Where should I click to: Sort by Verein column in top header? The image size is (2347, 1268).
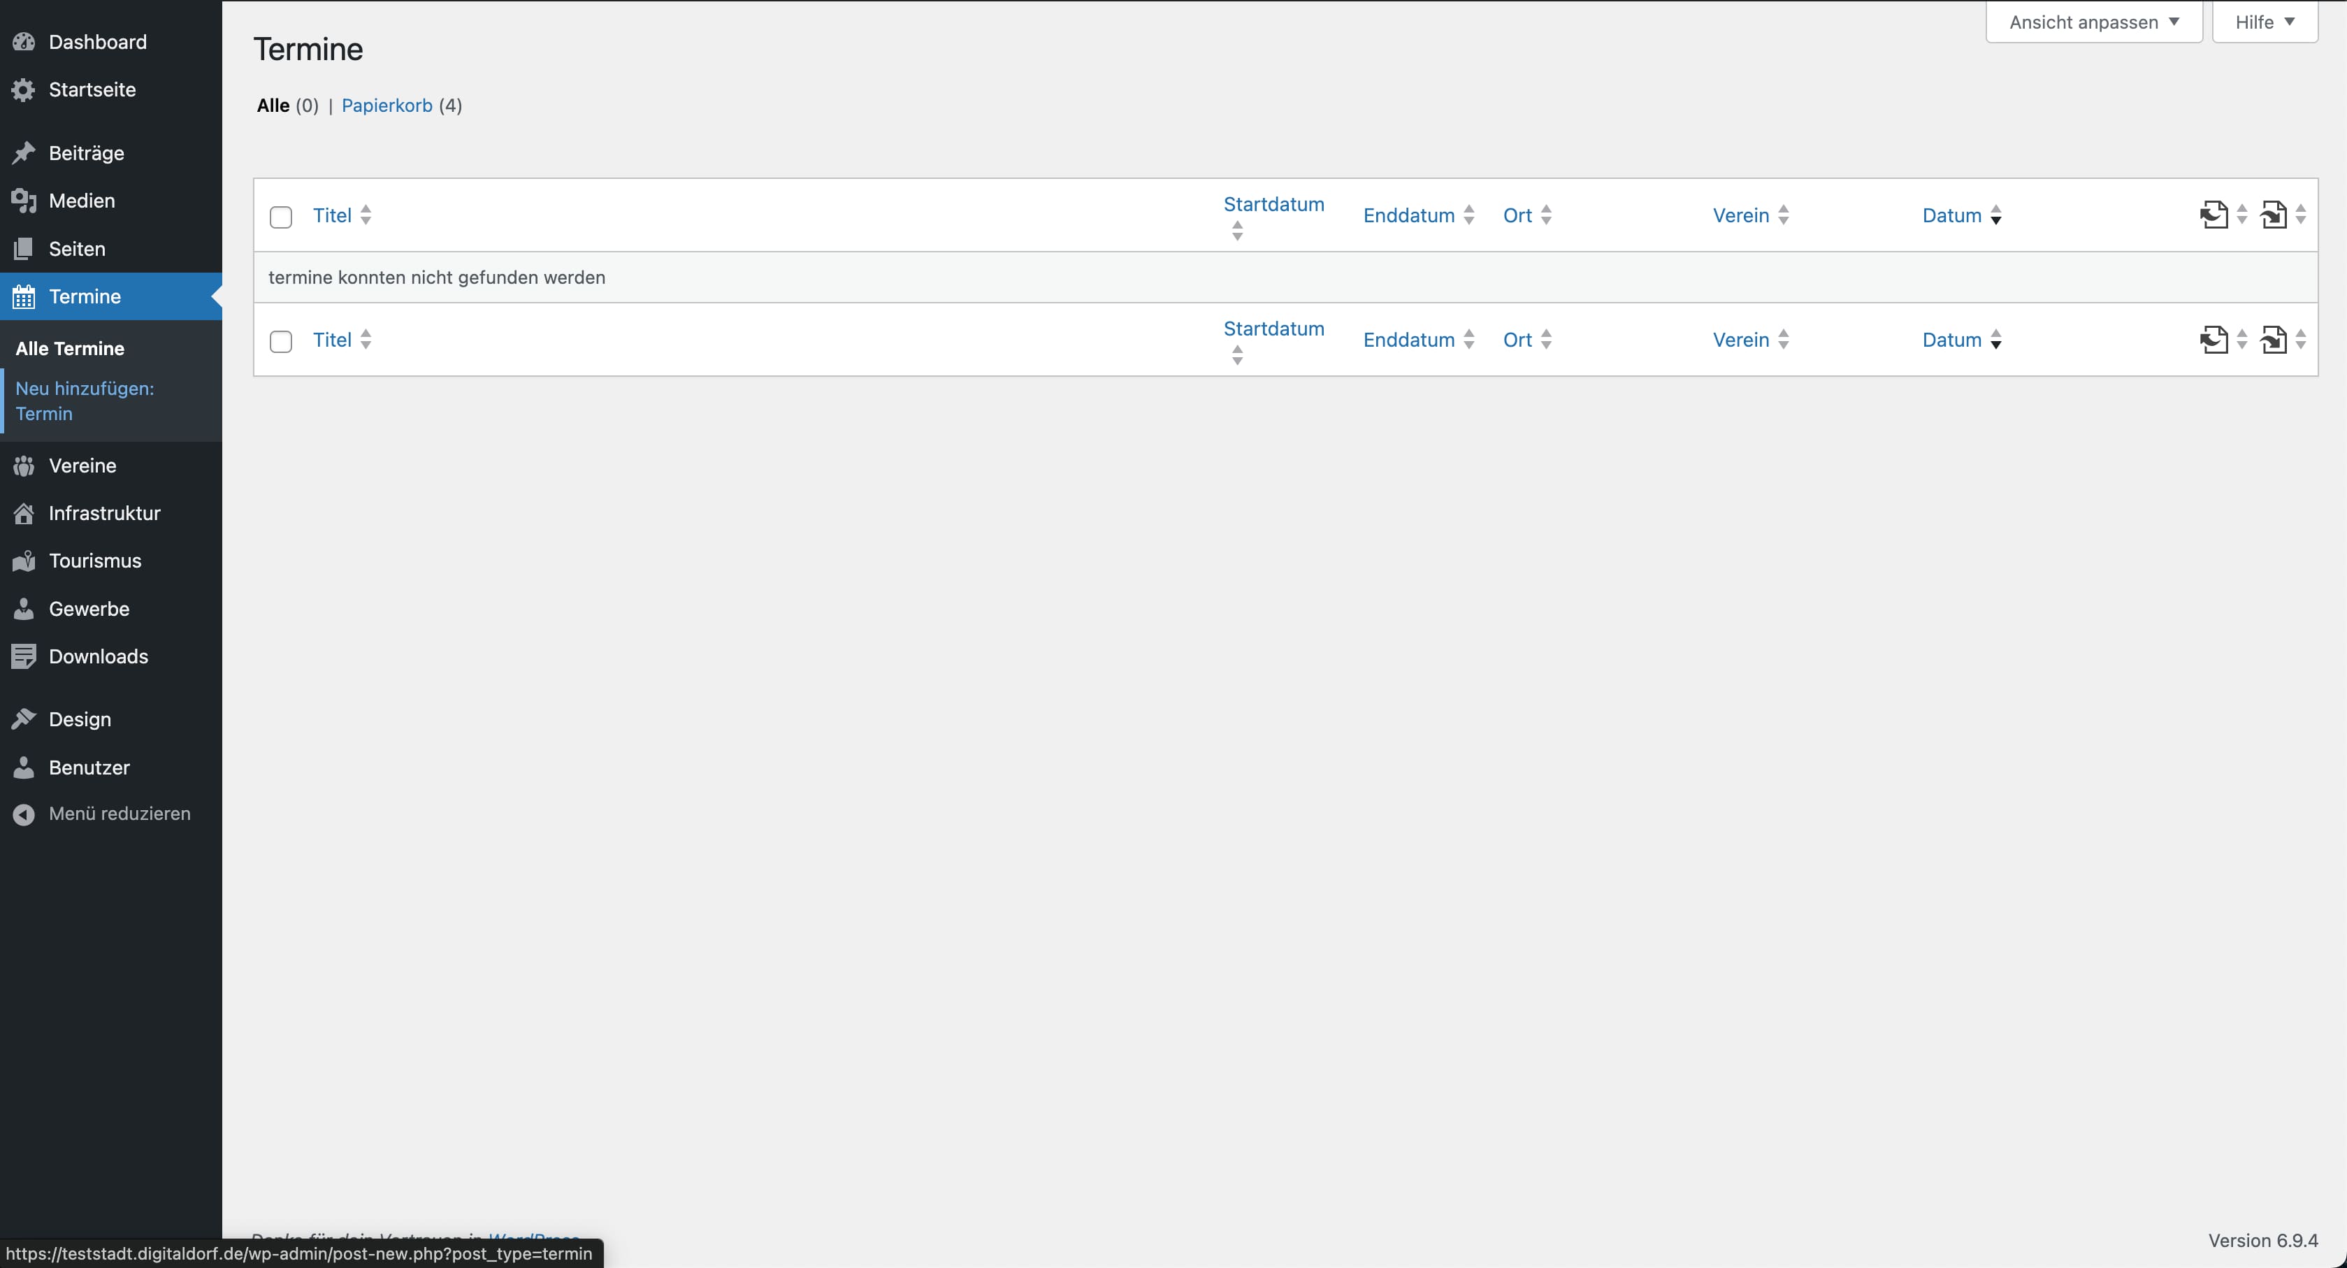[1740, 216]
